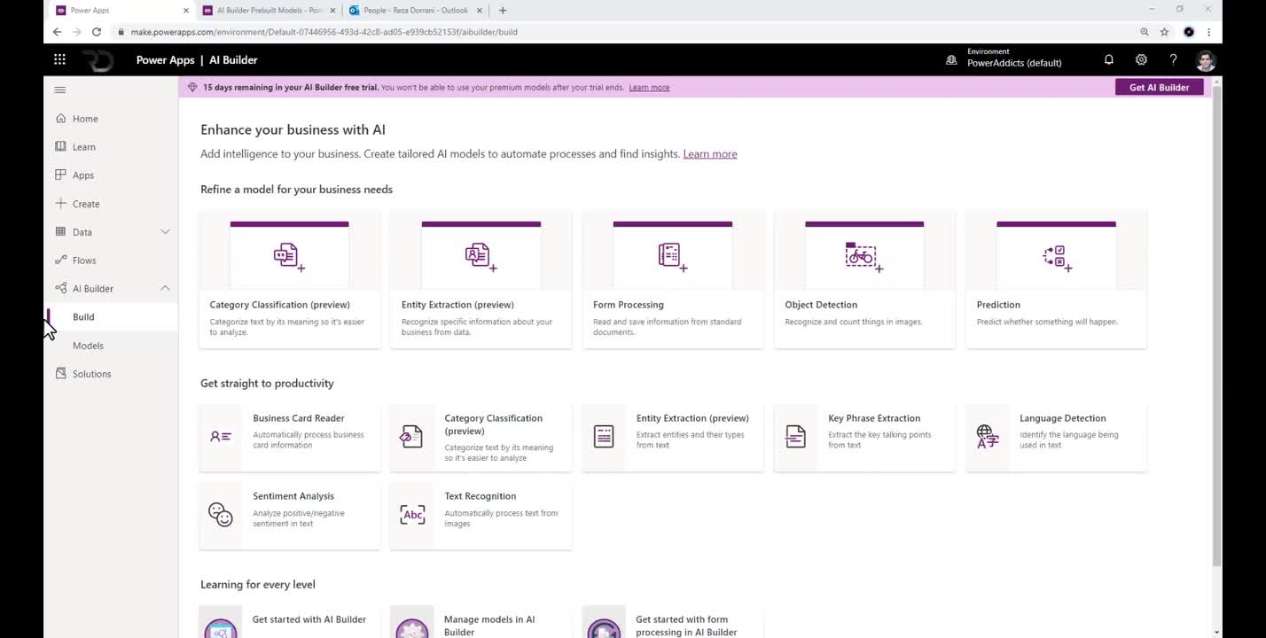Collapse the left navigation hamburger menu
1266x638 pixels.
(60, 89)
